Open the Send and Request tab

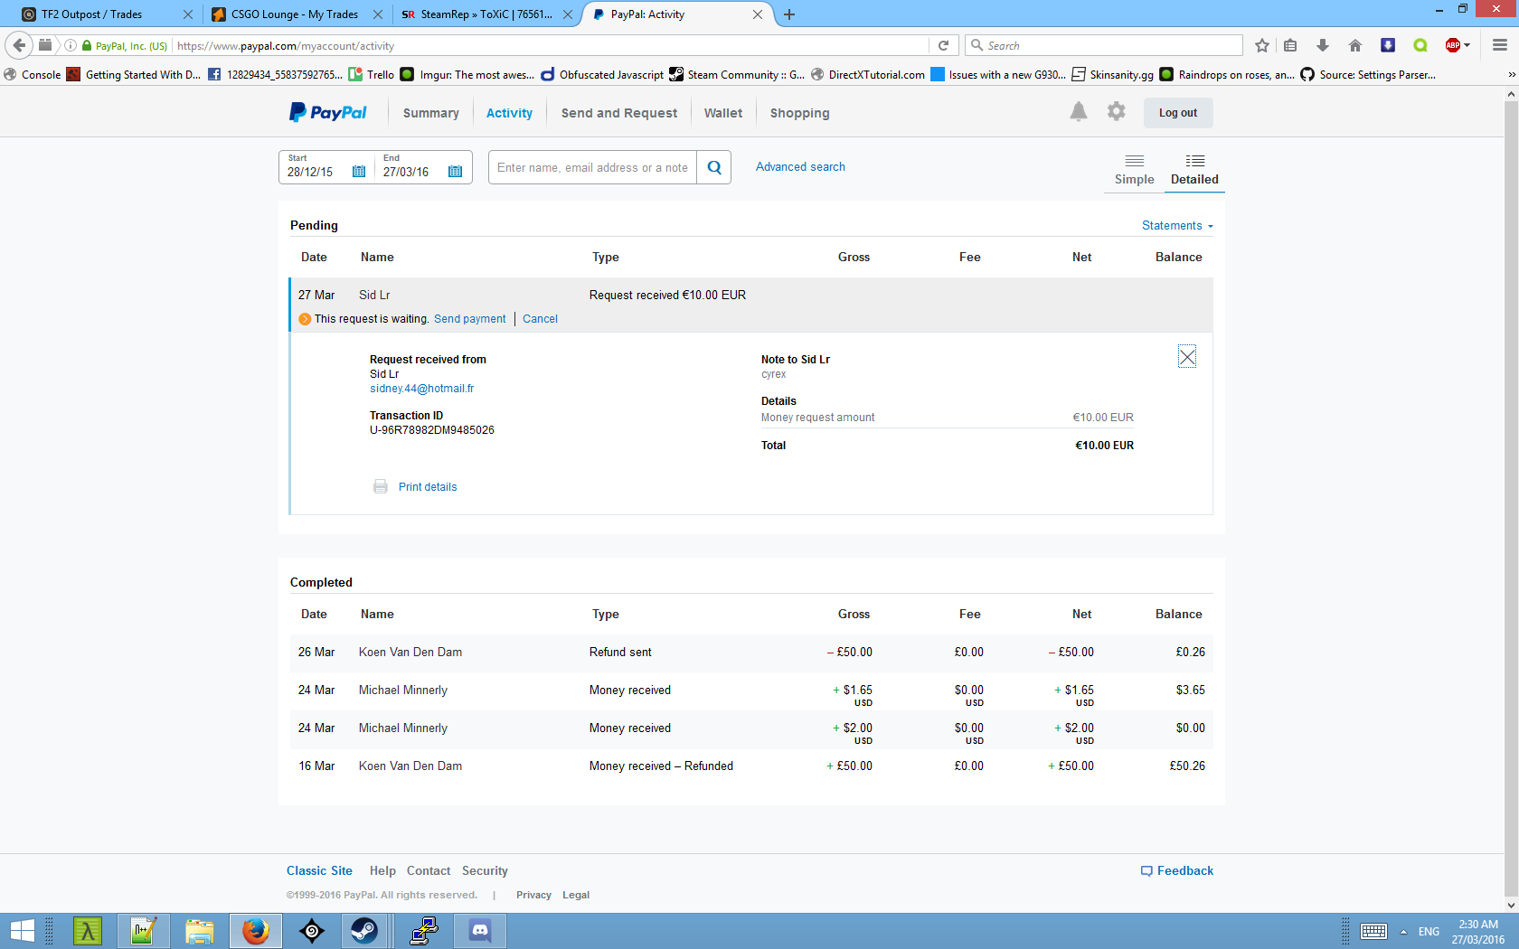[x=618, y=113]
